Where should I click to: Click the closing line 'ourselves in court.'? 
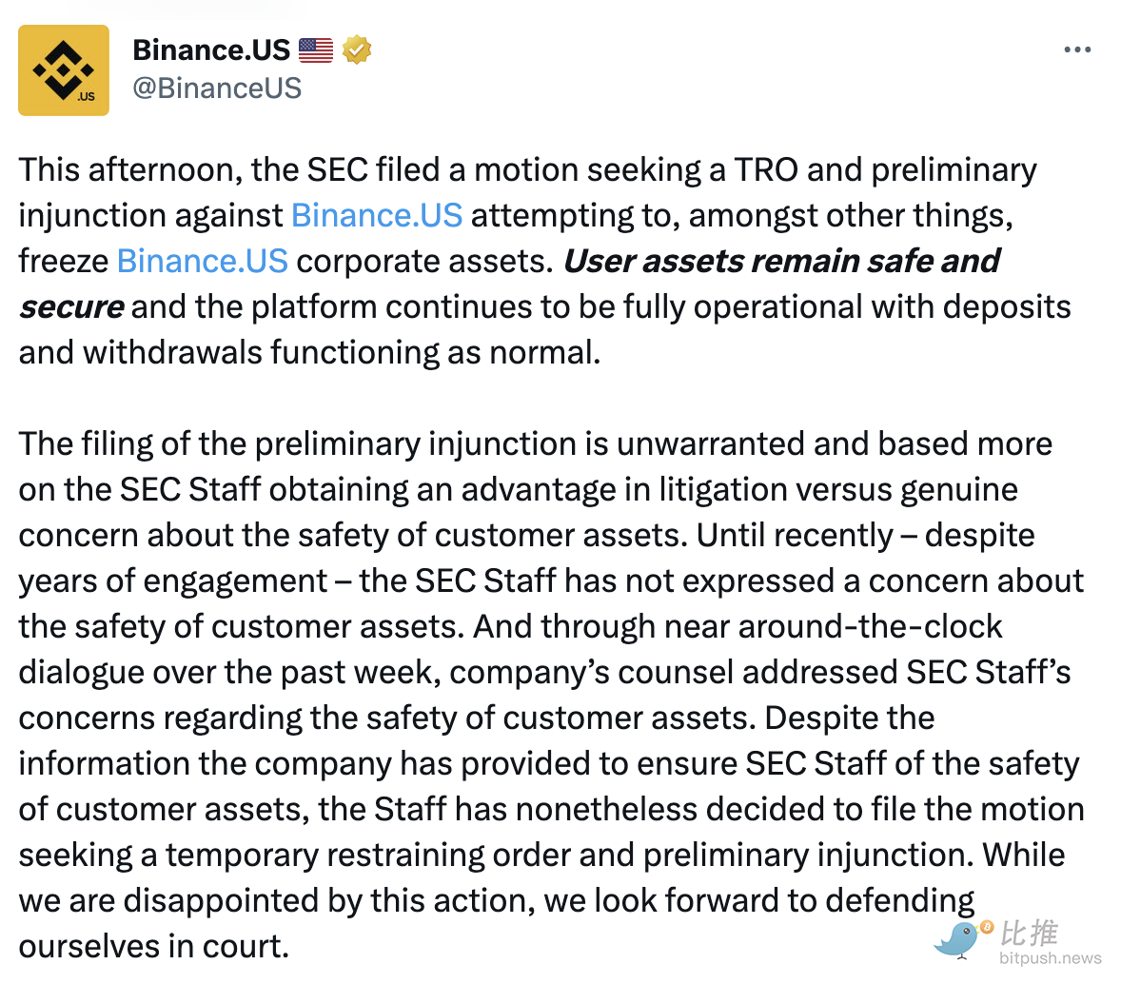pyautogui.click(x=154, y=946)
